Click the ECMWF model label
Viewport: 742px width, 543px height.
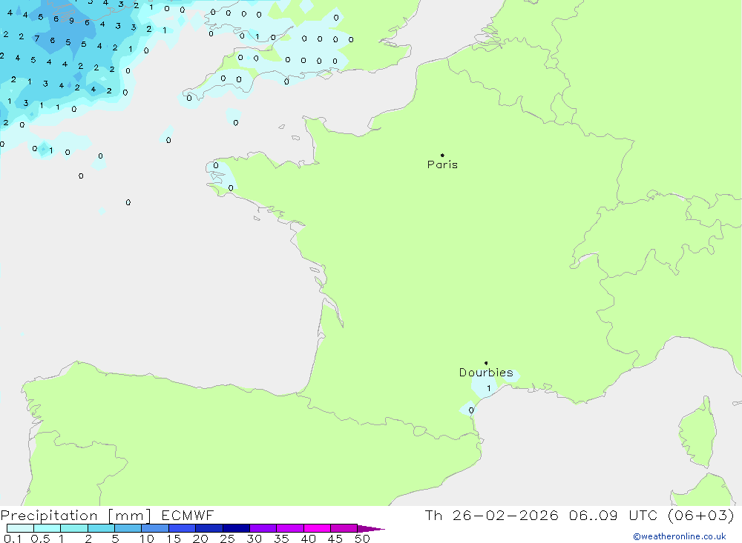(188, 516)
